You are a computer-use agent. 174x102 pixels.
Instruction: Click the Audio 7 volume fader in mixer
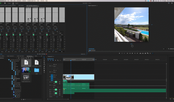pyautogui.click(x=40, y=37)
